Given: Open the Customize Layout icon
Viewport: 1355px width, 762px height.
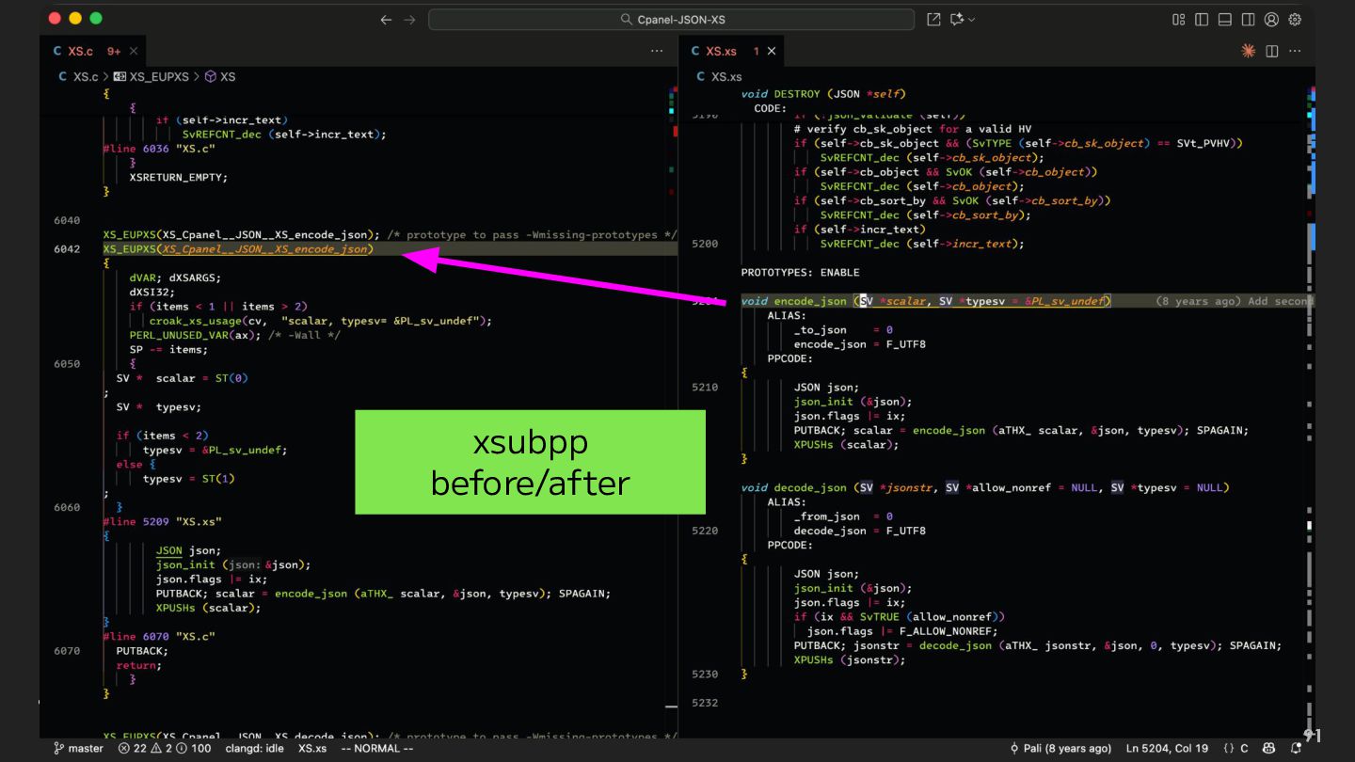Looking at the screenshot, I should pyautogui.click(x=1179, y=20).
